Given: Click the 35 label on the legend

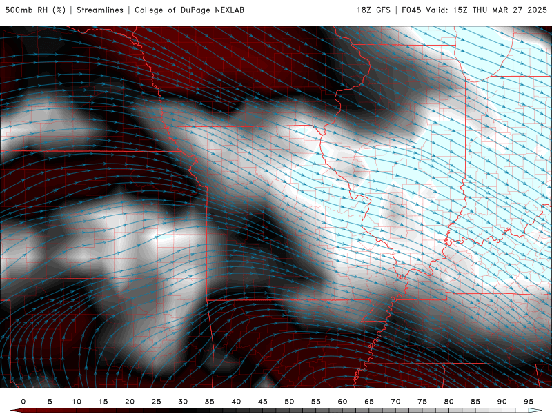Looking at the screenshot, I should point(209,402).
